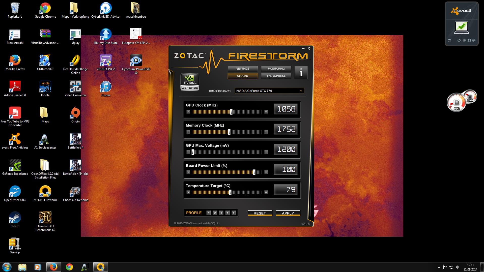Screen dimensions: 484x272
Task: Minimize the FireStorm window
Action: pyautogui.click(x=303, y=48)
